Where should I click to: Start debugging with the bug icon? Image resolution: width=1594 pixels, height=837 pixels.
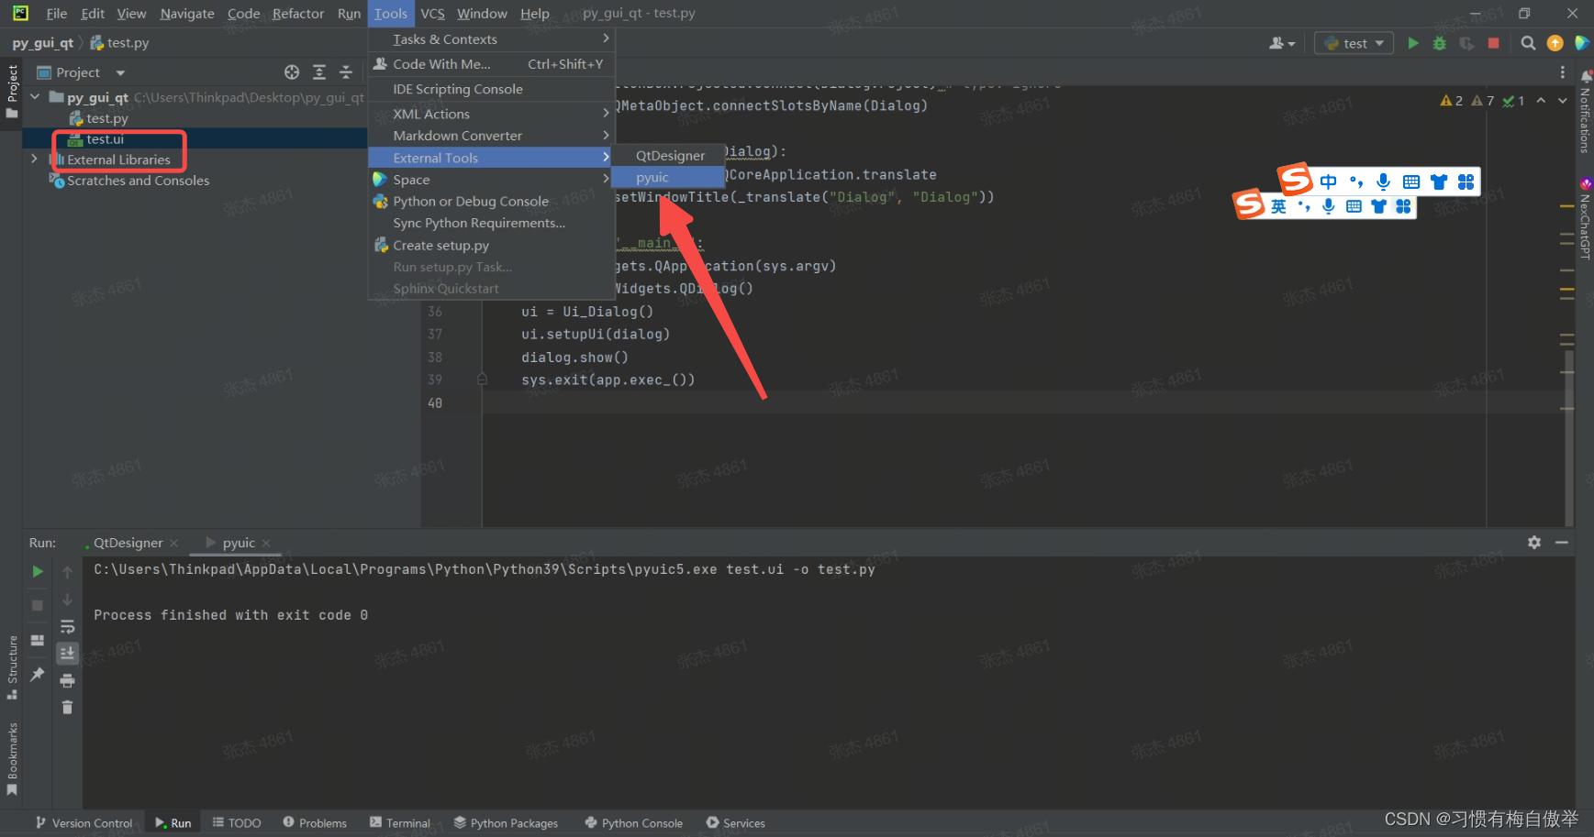[1439, 43]
